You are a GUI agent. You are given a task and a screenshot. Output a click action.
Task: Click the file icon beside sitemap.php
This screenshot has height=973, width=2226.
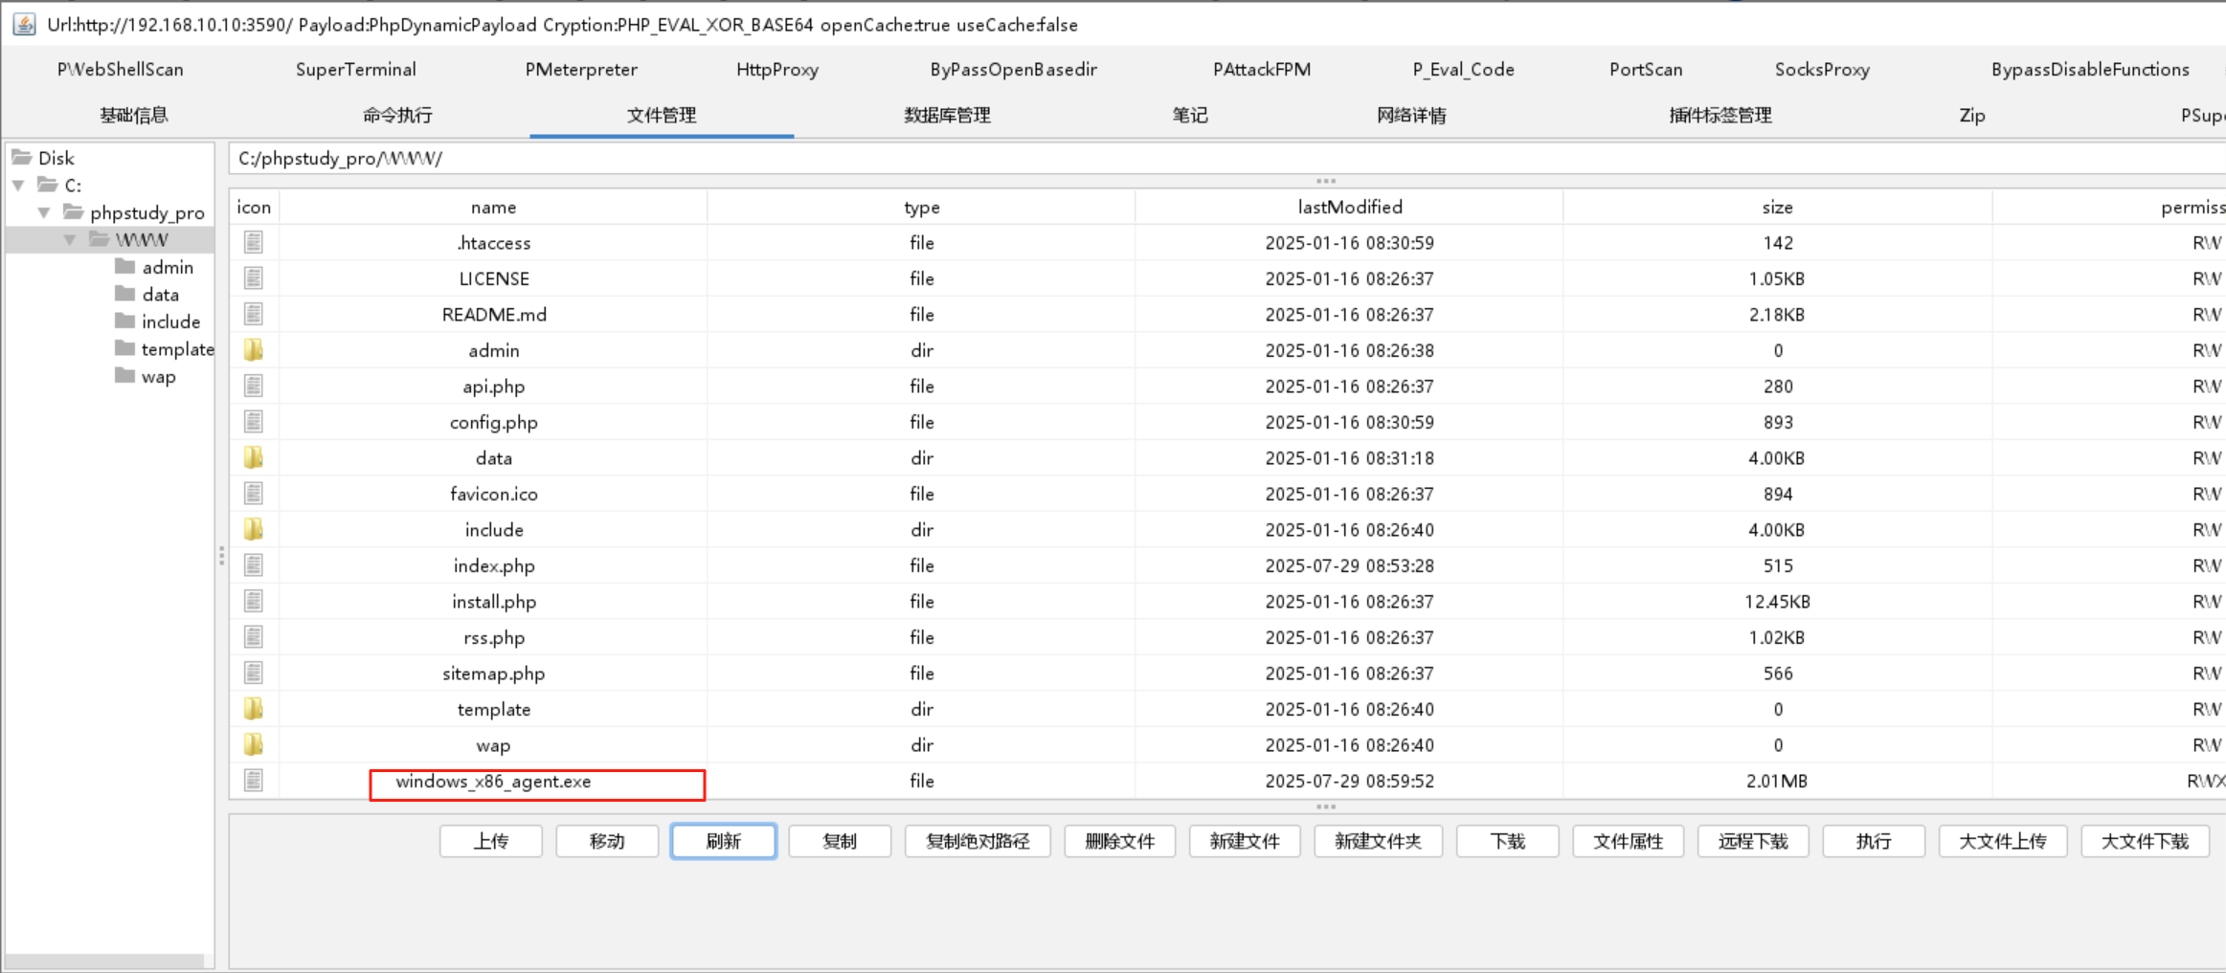[253, 674]
